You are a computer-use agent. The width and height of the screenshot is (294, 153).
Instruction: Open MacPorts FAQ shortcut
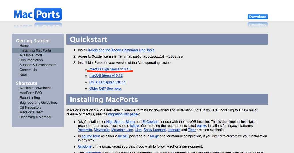point(31,93)
